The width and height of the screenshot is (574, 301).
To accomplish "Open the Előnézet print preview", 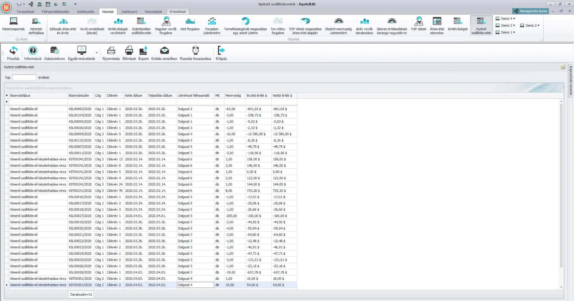I will click(129, 51).
